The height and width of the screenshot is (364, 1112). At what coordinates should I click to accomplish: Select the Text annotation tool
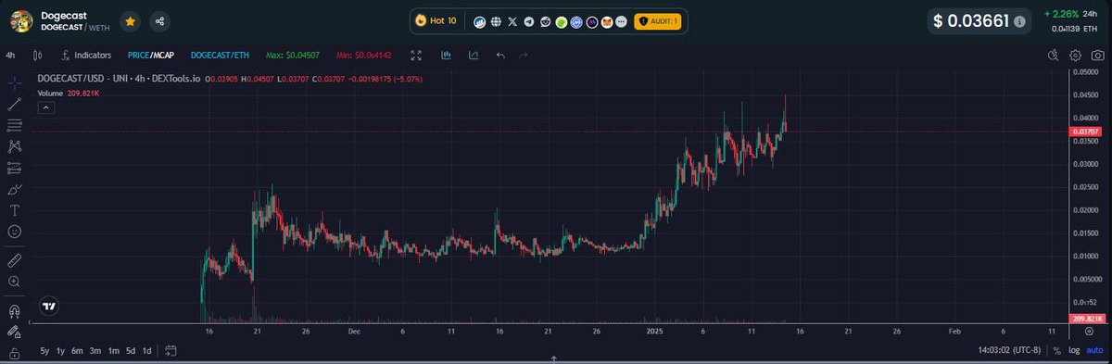(x=15, y=210)
